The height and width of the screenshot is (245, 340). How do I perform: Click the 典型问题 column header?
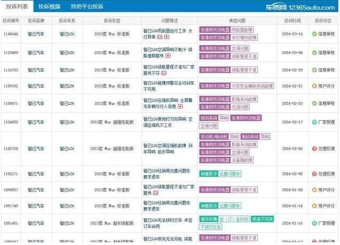pos(237,21)
